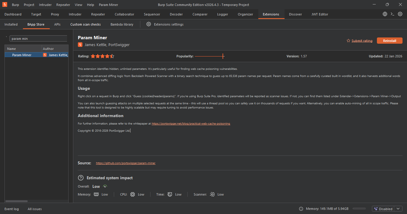Click the Popularity indicator bar
The width and height of the screenshot is (407, 214).
pos(209,56)
